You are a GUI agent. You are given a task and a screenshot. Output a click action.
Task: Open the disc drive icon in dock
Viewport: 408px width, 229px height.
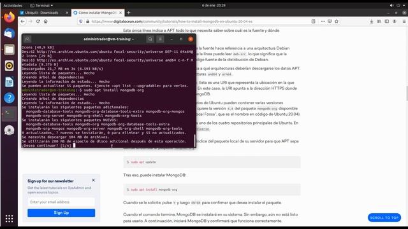click(9, 130)
